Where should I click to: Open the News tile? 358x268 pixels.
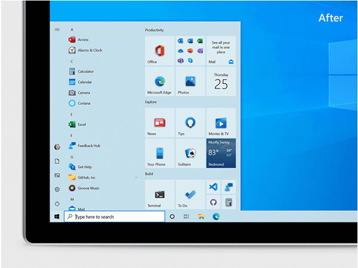pos(159,123)
